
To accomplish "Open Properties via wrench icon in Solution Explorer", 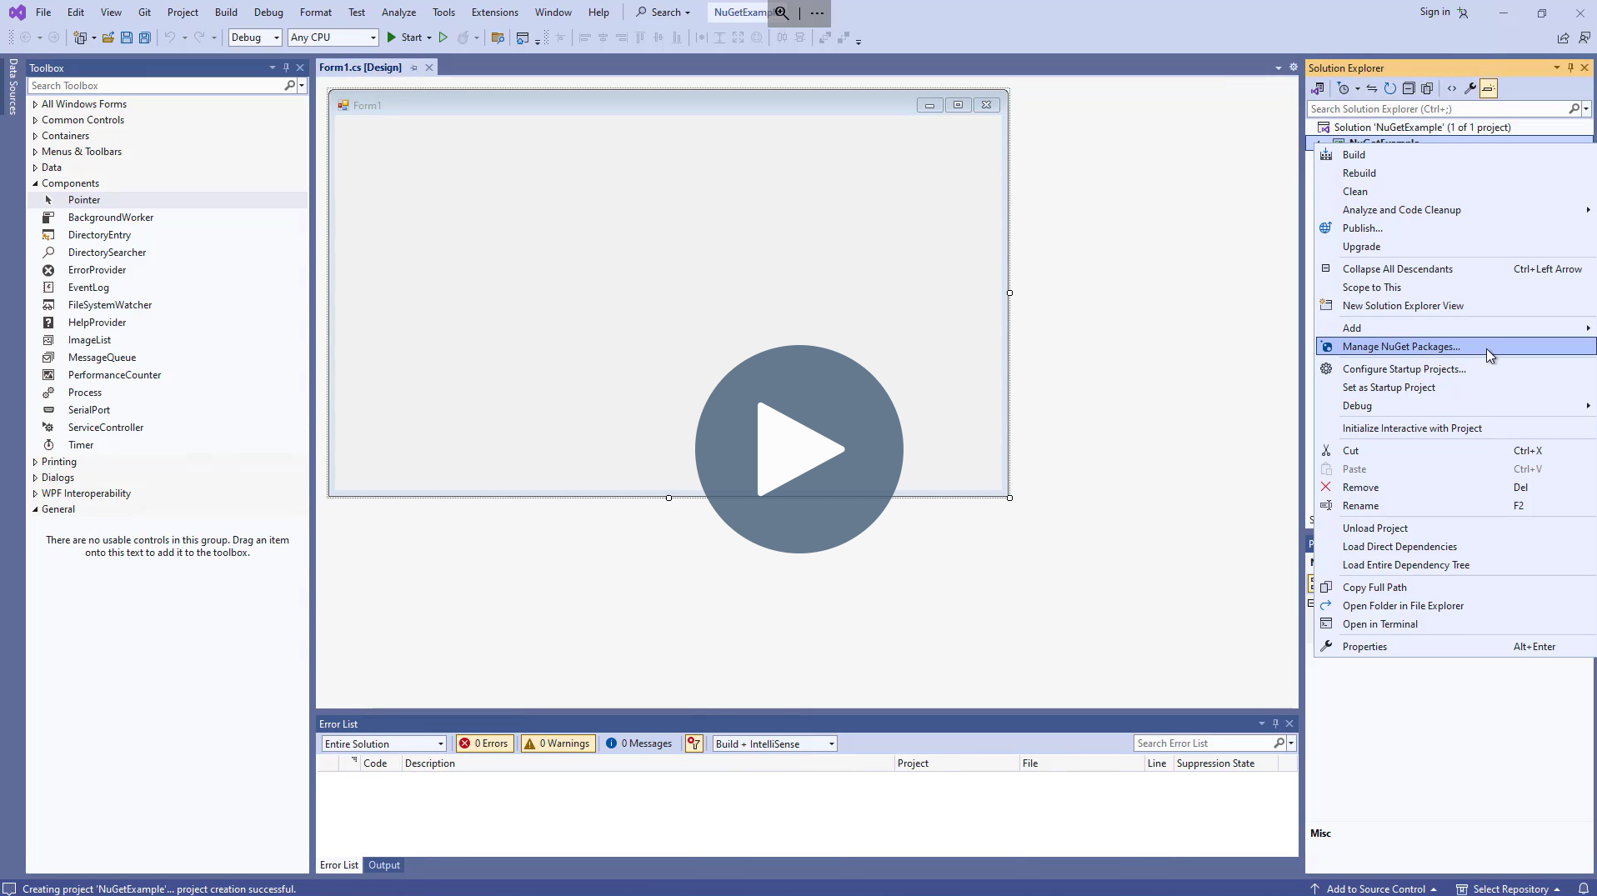I will pyautogui.click(x=1470, y=88).
